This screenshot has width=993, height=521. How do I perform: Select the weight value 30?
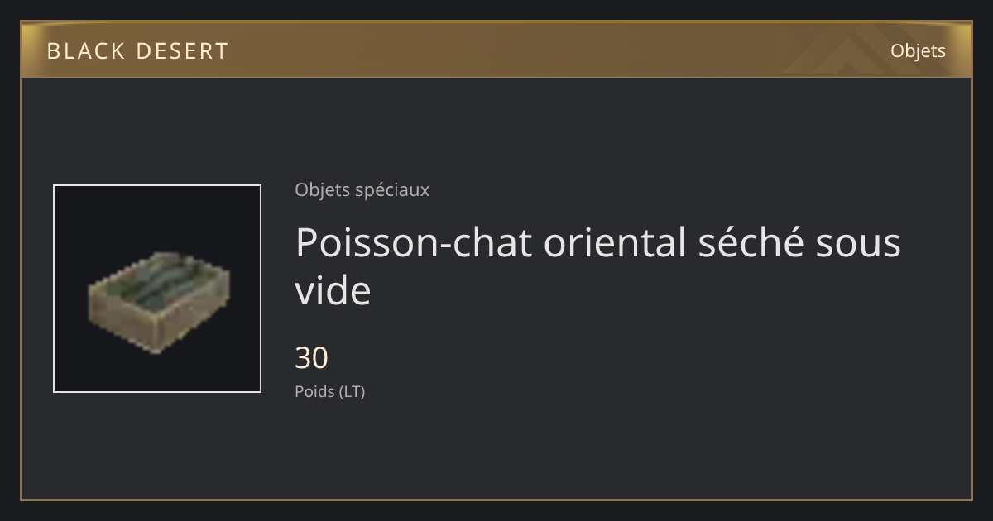311,357
